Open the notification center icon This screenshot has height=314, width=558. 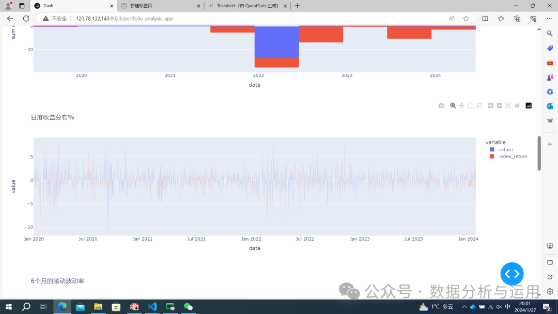click(x=547, y=307)
